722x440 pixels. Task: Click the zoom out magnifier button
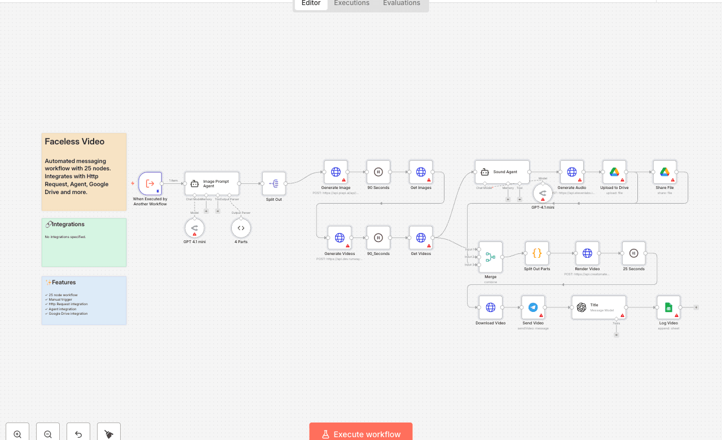[48, 434]
